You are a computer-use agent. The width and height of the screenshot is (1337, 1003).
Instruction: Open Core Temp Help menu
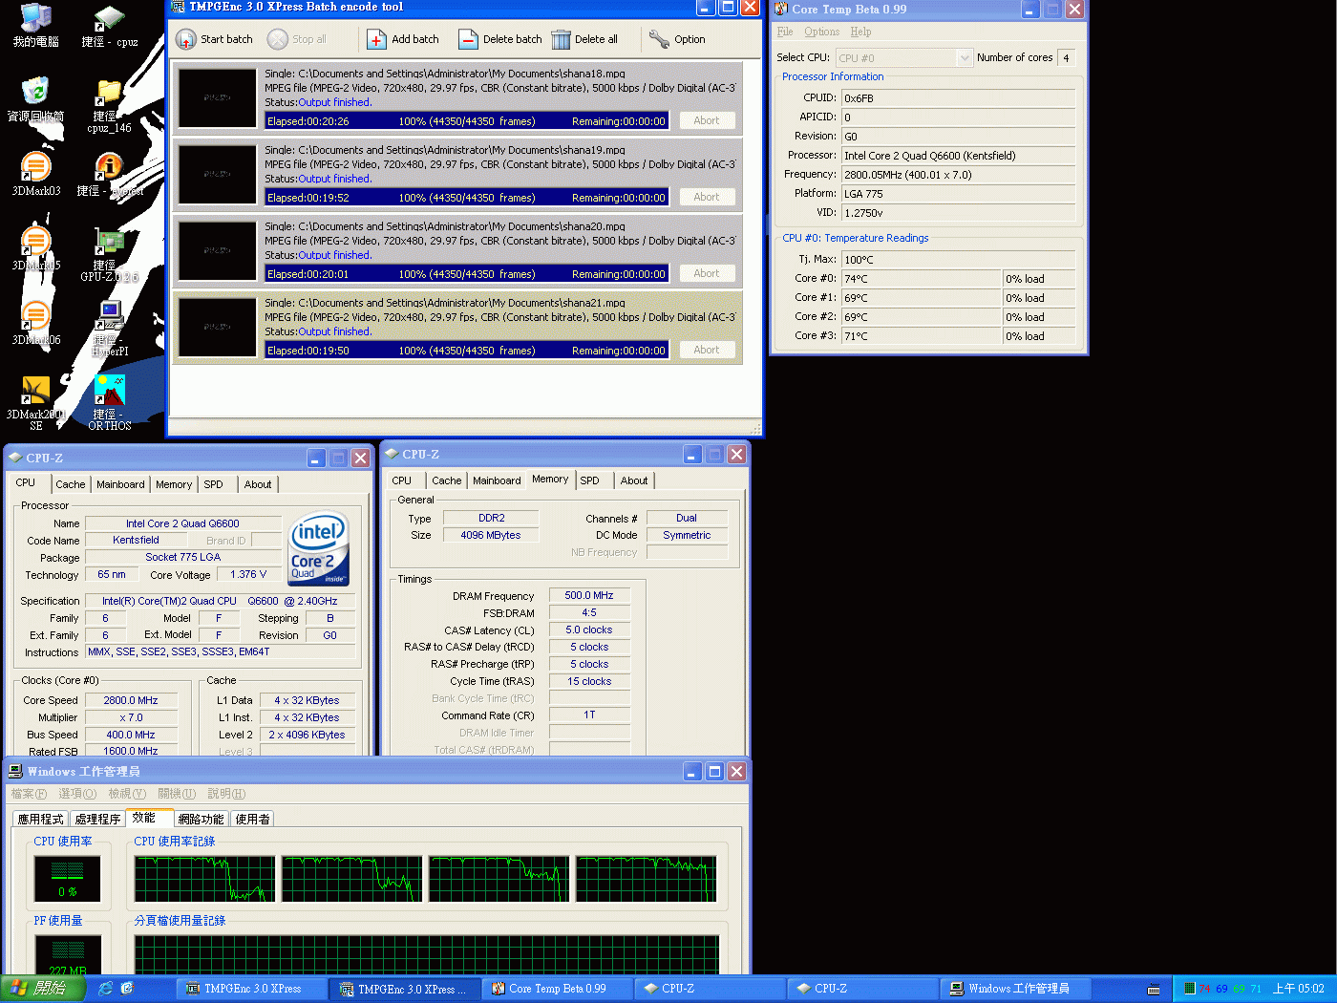click(860, 32)
